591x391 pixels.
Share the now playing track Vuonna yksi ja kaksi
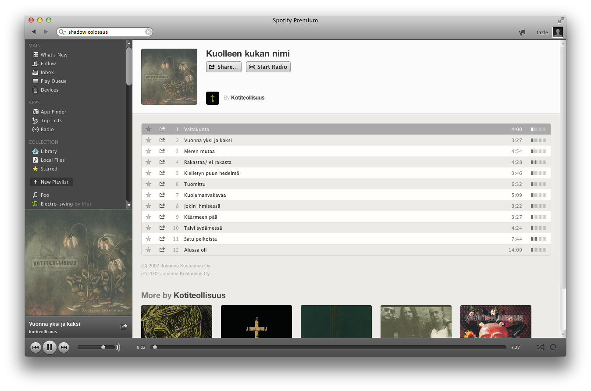click(124, 327)
